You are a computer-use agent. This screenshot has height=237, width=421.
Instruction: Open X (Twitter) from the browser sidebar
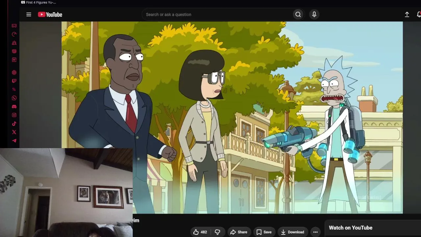14,132
